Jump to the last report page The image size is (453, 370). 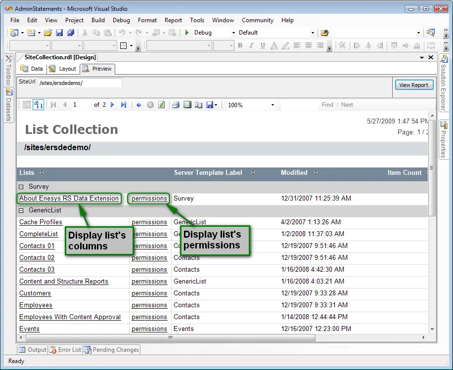[x=124, y=105]
